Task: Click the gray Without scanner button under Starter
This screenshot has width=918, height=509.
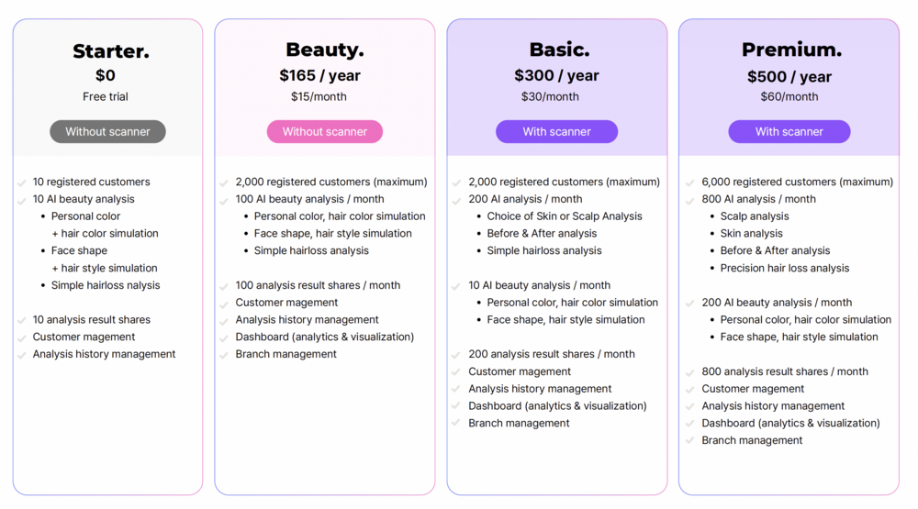Action: click(107, 132)
